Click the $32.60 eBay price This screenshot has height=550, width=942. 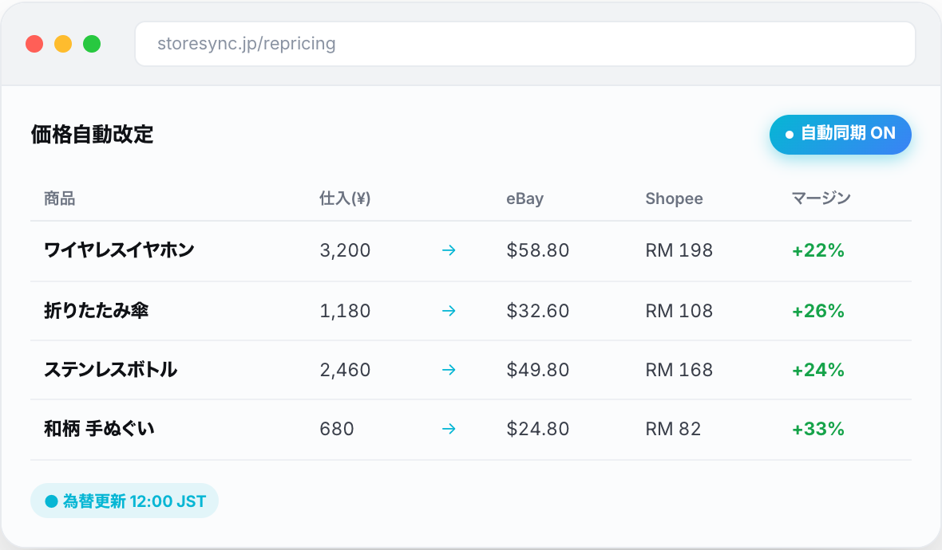(x=538, y=311)
